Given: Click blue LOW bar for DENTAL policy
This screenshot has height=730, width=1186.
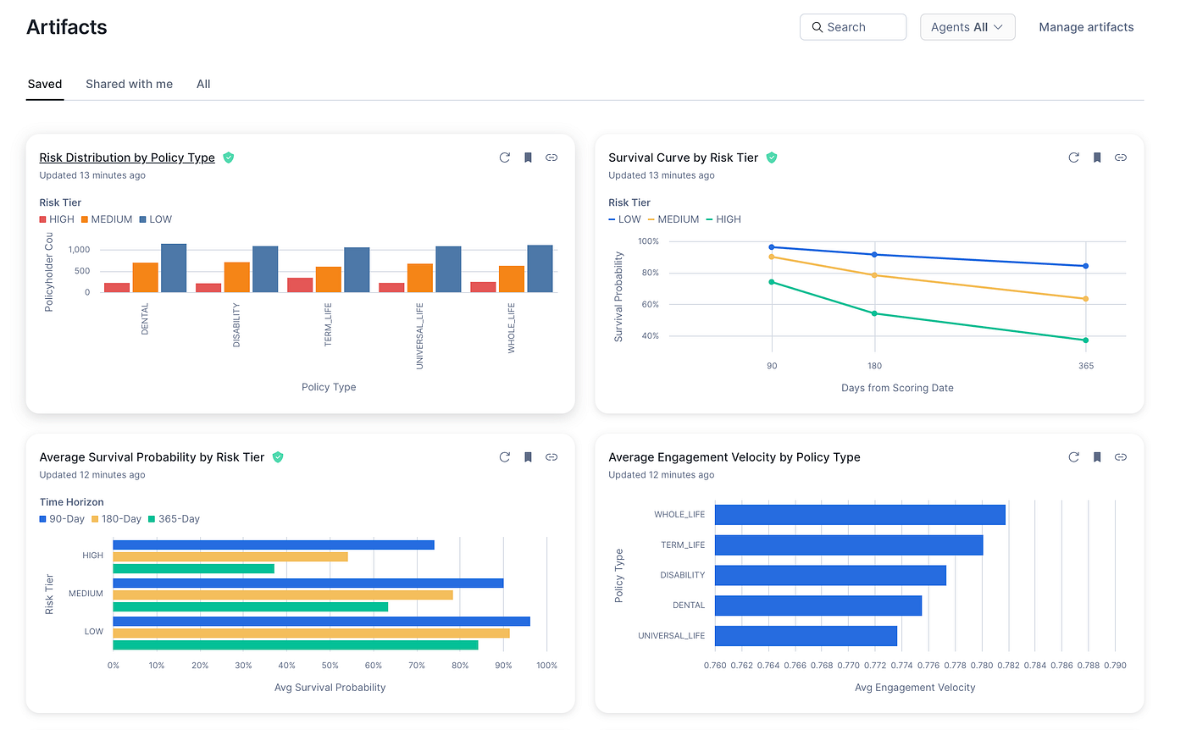Looking at the screenshot, I should click(x=174, y=268).
